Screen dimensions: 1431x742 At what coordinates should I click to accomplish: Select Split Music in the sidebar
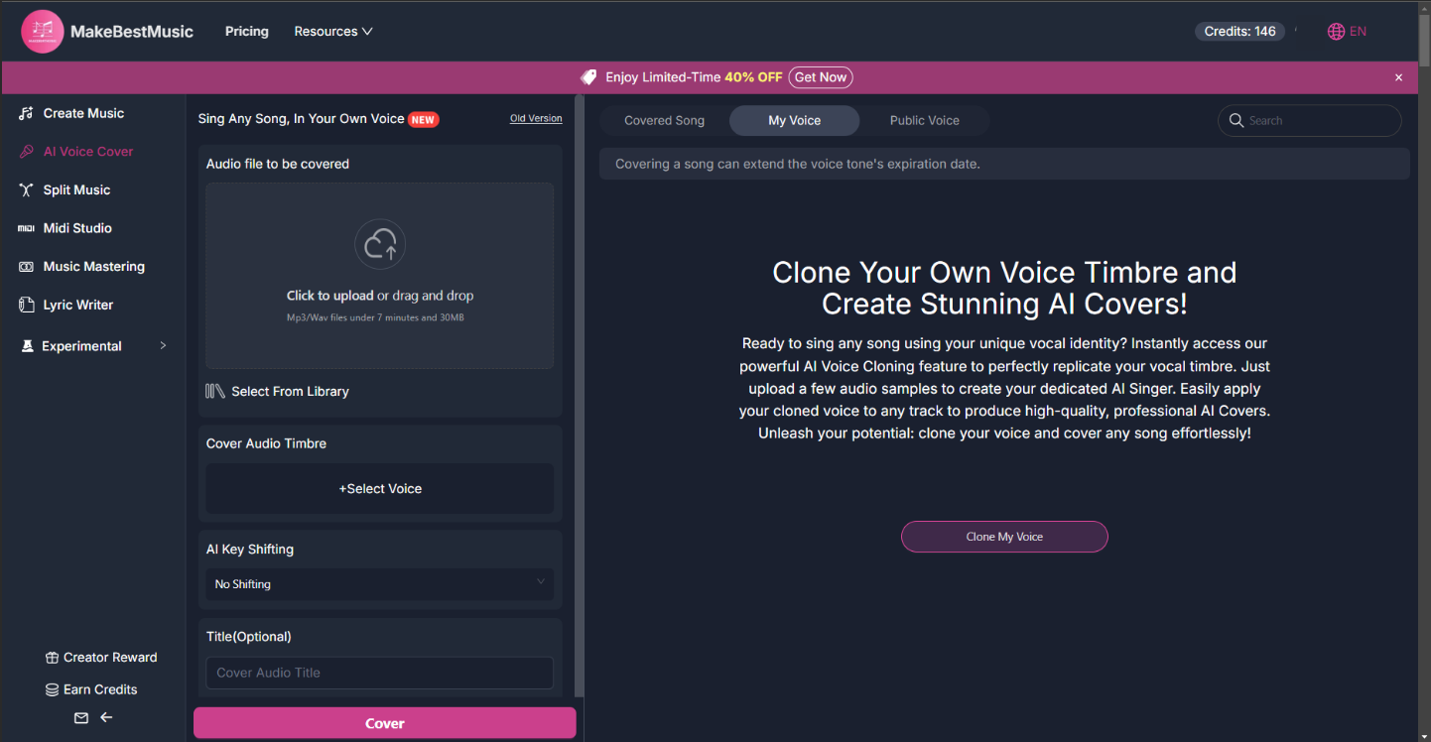(76, 189)
